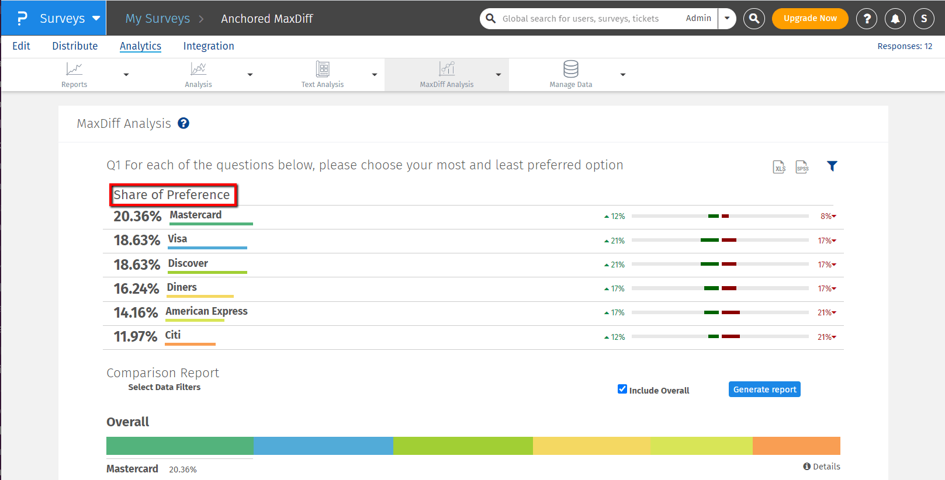The width and height of the screenshot is (945, 480).
Task: Open the Admin search scope dropdown
Action: pos(726,18)
